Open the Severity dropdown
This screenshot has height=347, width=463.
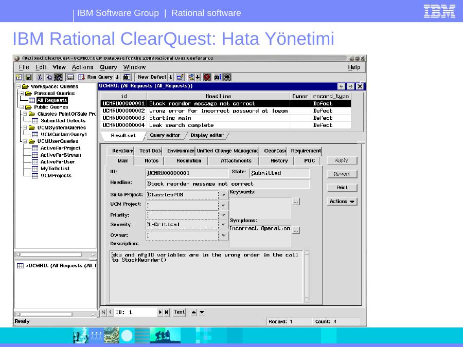point(224,225)
